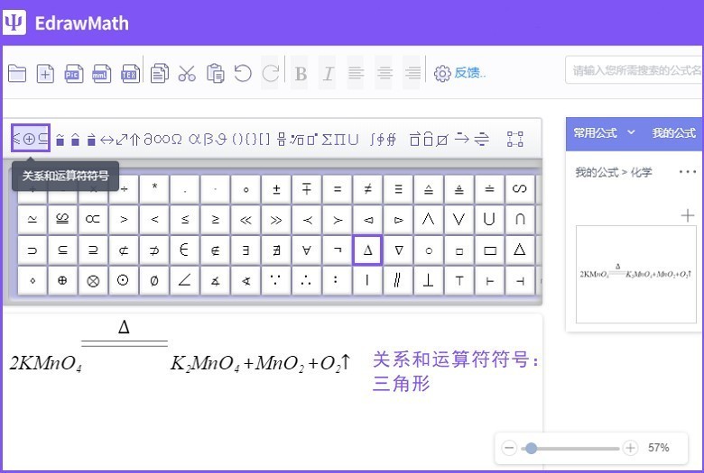Insert the much-greater-than ≫ symbol
Screen dimensions: 704x473
click(x=276, y=219)
